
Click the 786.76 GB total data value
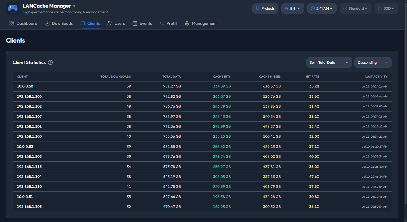[x=172, y=106]
